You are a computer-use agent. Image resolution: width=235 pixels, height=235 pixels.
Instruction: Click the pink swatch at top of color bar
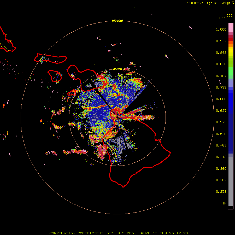tap(231, 28)
